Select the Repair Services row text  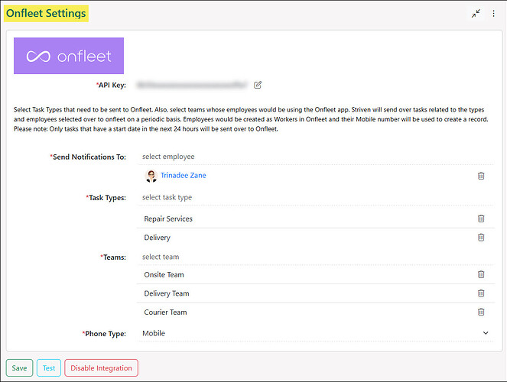click(168, 219)
